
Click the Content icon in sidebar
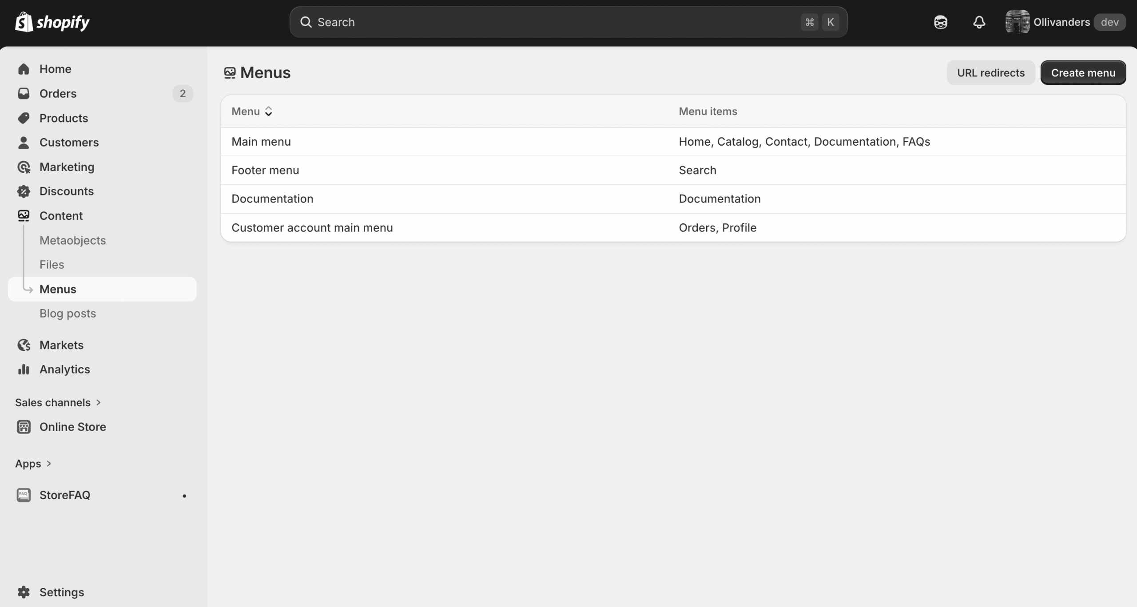(x=24, y=215)
